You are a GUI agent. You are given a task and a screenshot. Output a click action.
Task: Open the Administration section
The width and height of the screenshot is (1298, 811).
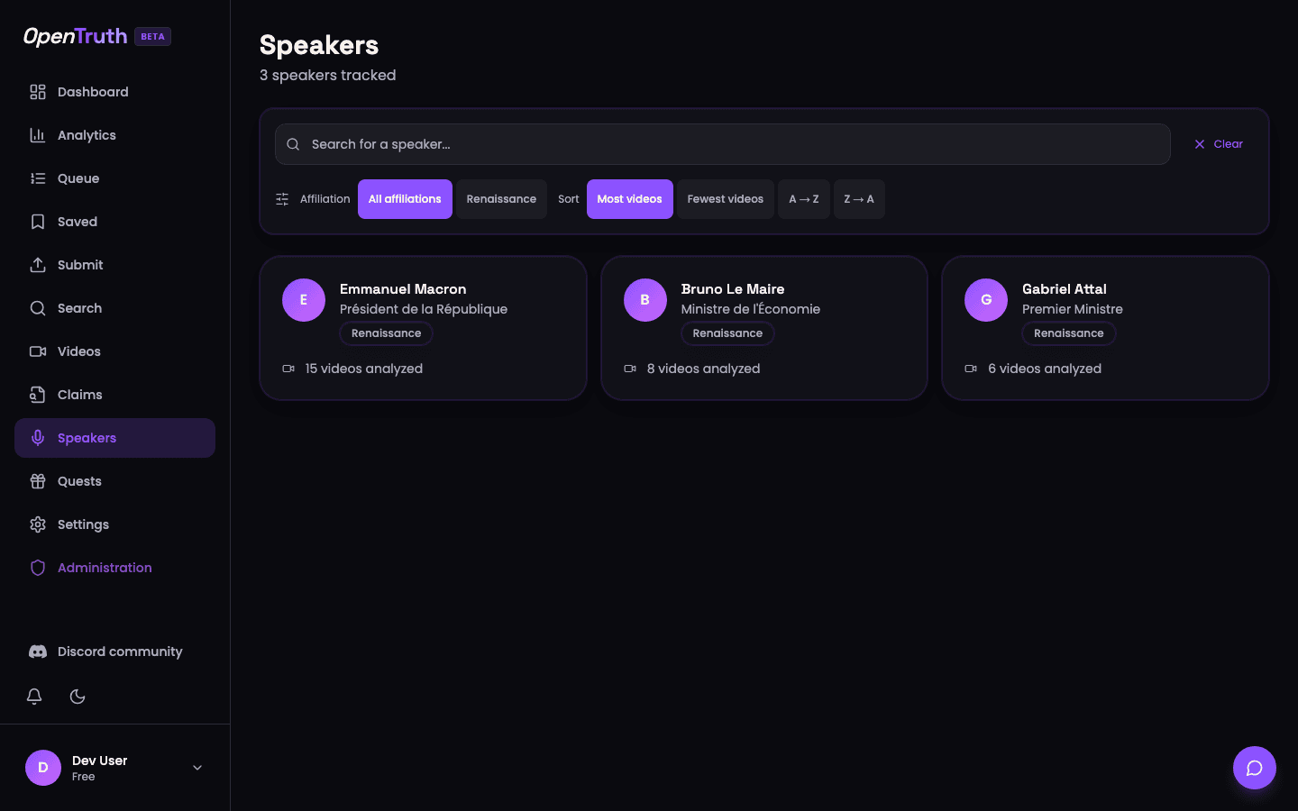pos(104,567)
